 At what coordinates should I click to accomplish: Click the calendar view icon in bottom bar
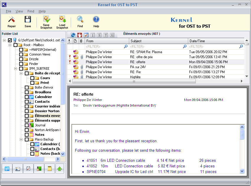7,169
